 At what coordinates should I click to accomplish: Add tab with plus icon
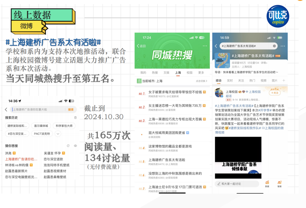coord(284,80)
